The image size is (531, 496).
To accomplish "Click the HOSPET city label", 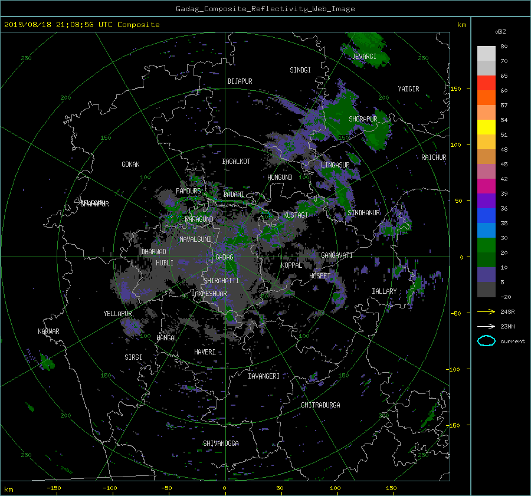I will (x=320, y=276).
